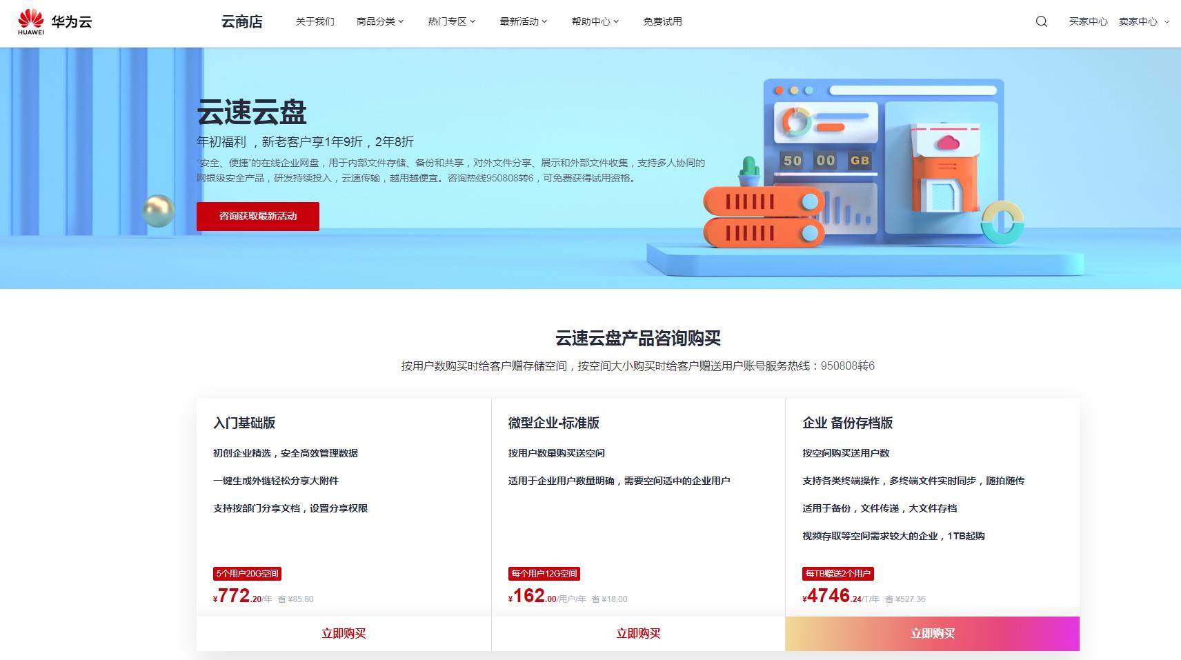Click 按空间购买送用户数 feature line
Viewport: 1181px width, 660px height.
(x=846, y=453)
